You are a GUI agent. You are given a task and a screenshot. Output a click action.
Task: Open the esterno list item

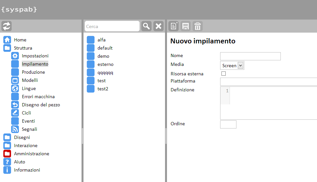click(x=105, y=64)
